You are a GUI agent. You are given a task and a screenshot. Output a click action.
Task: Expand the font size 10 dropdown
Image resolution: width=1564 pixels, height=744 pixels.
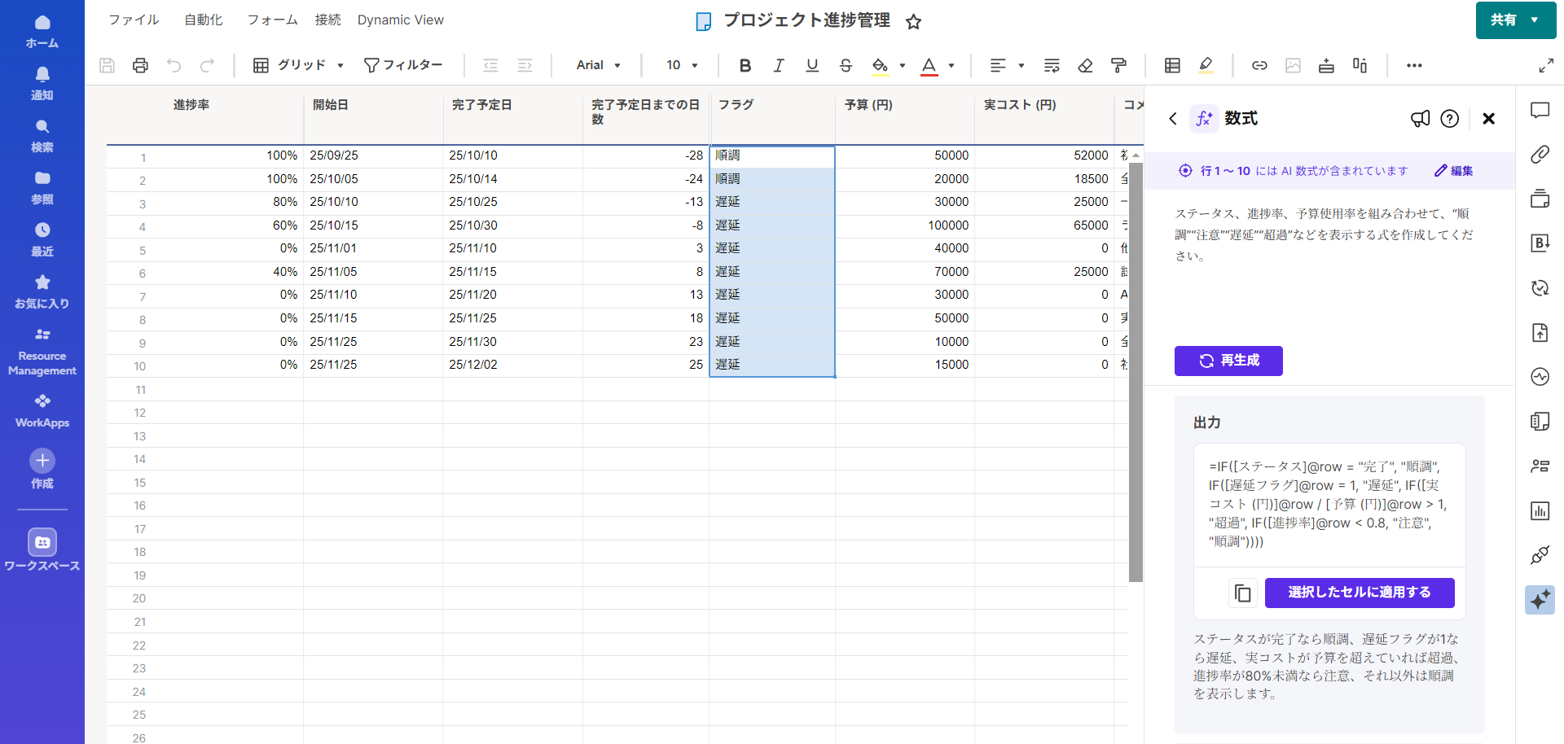click(682, 65)
